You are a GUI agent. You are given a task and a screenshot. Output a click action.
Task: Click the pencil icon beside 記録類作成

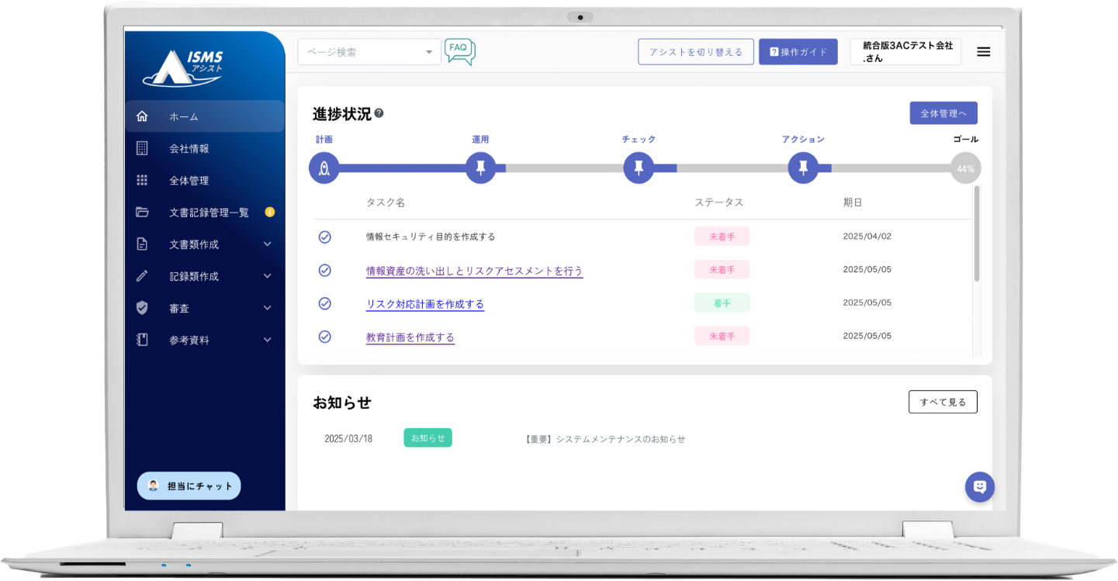click(x=142, y=275)
